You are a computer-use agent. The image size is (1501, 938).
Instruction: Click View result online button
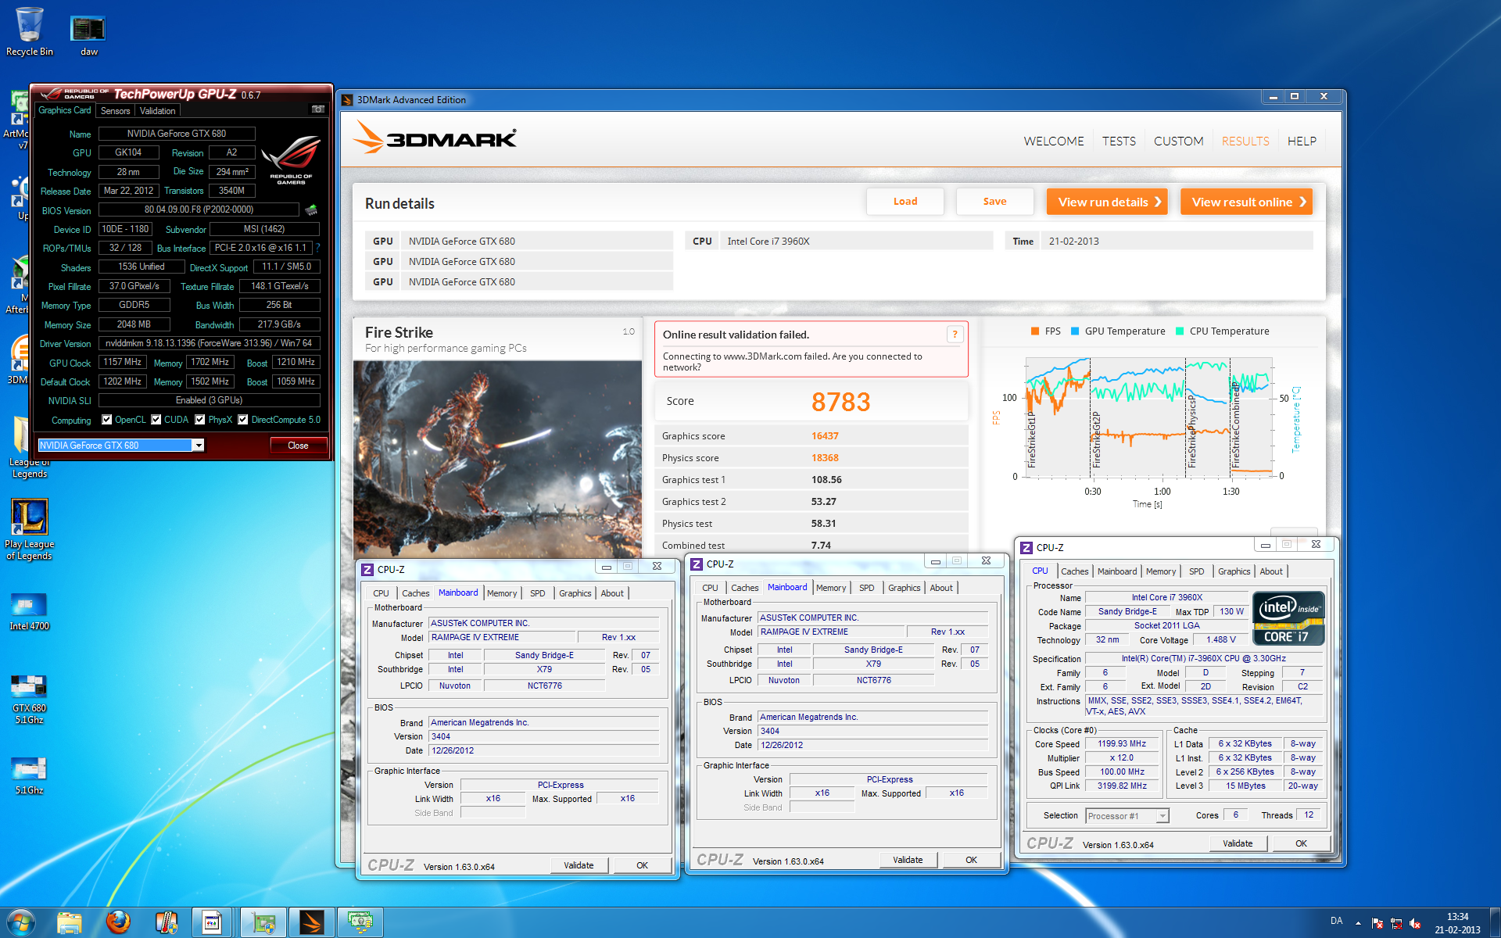tap(1246, 202)
